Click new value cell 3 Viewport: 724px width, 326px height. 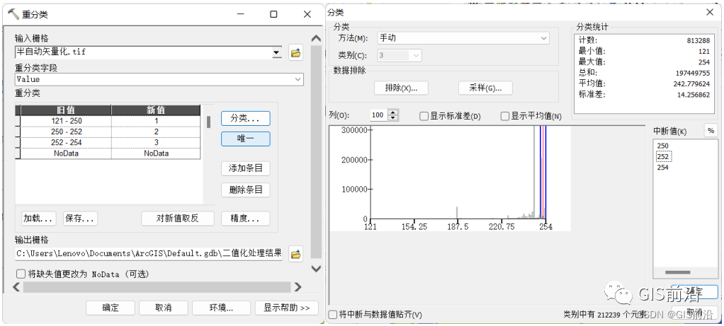coord(156,142)
